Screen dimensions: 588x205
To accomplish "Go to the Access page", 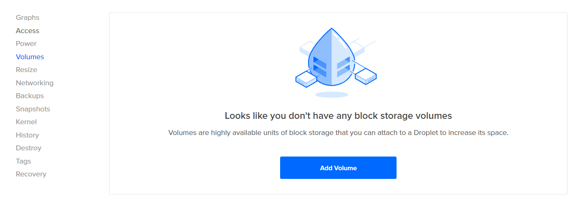I will point(27,31).
